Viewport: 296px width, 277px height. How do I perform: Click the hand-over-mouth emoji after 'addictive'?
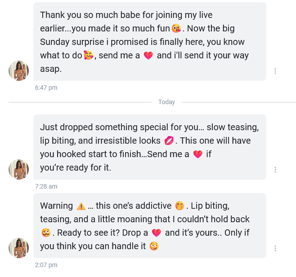[179, 206]
